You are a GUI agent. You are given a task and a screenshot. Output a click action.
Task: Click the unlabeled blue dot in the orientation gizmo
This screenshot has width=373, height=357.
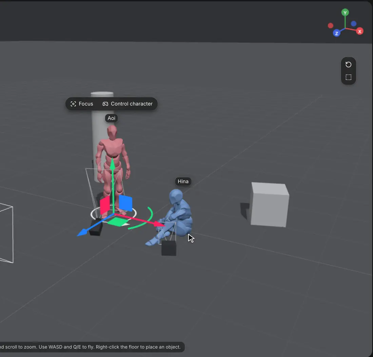(x=353, y=23)
